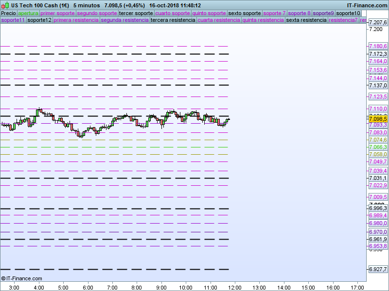Click the 6.996,3 price axis label
389x291 pixels.
click(x=378, y=208)
